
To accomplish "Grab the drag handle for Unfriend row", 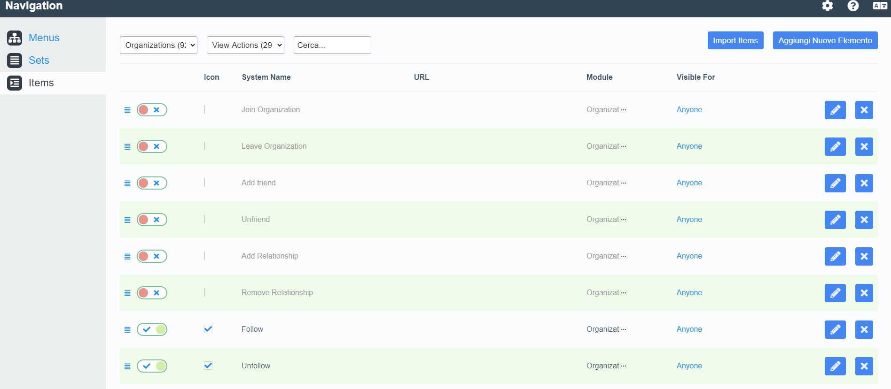I will (127, 220).
